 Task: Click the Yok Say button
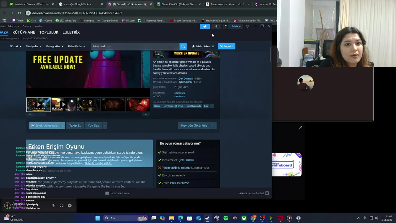click(93, 125)
